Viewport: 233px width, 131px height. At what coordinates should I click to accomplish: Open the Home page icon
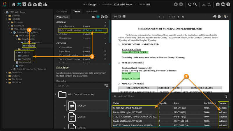(x=14, y=4)
